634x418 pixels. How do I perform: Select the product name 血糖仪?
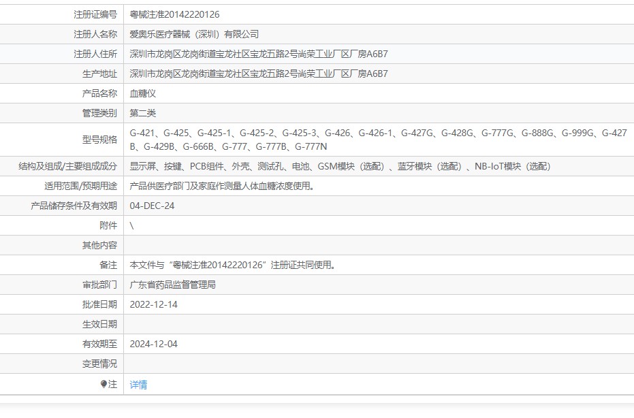(143, 94)
